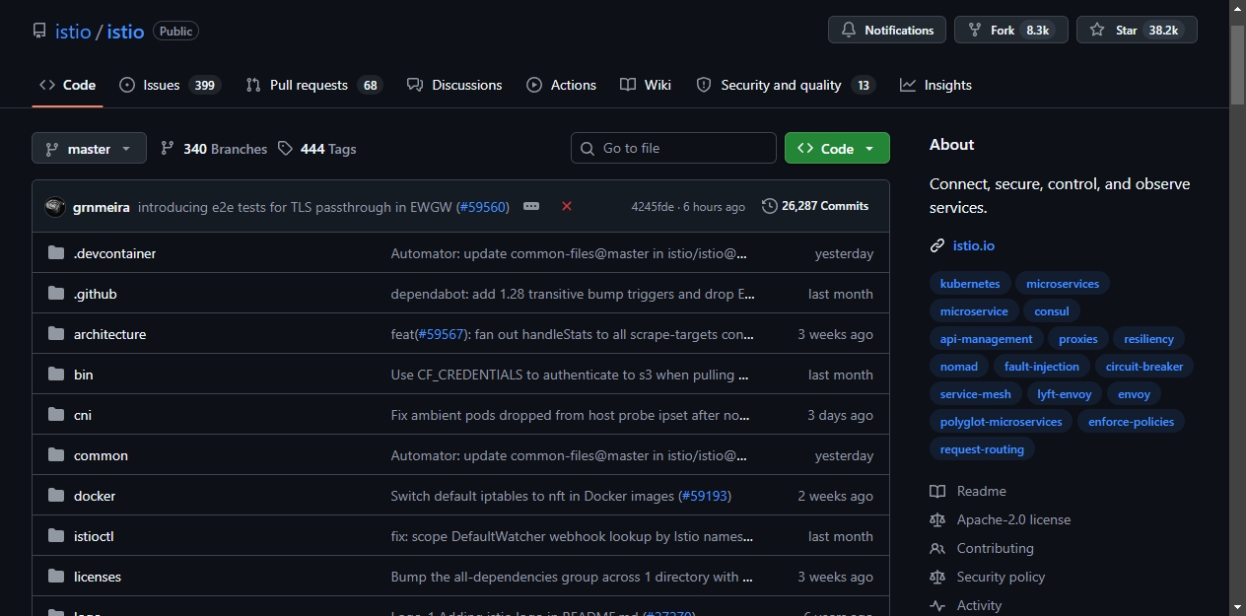Click the failed status X on latest commit
Viewport: 1246px width, 616px height.
(567, 206)
